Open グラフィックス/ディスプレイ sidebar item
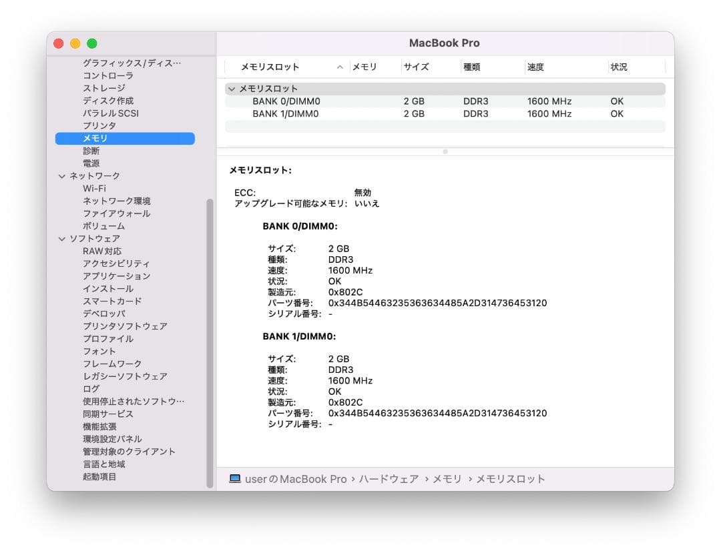The height and width of the screenshot is (553, 721). (x=132, y=63)
